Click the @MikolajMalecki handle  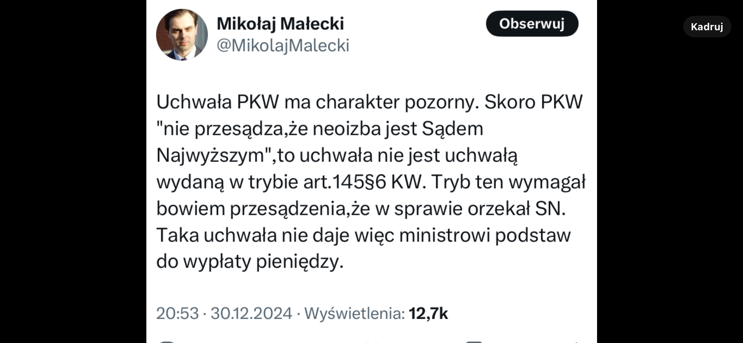(x=283, y=46)
